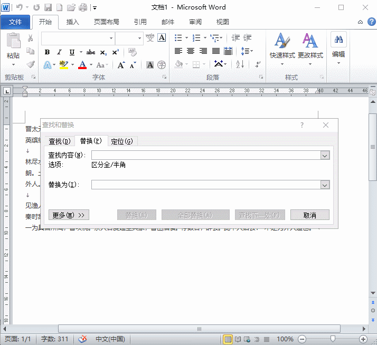Click the distributed alignment icon

click(228, 51)
